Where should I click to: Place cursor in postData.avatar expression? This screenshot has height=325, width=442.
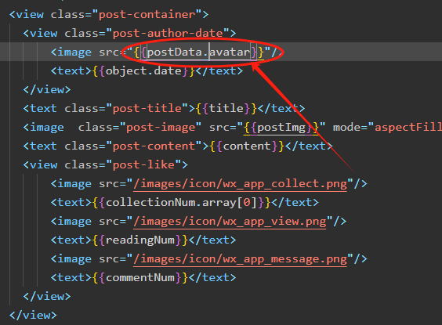[x=199, y=52]
